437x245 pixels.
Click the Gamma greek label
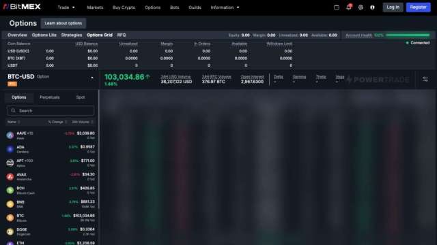coord(299,77)
